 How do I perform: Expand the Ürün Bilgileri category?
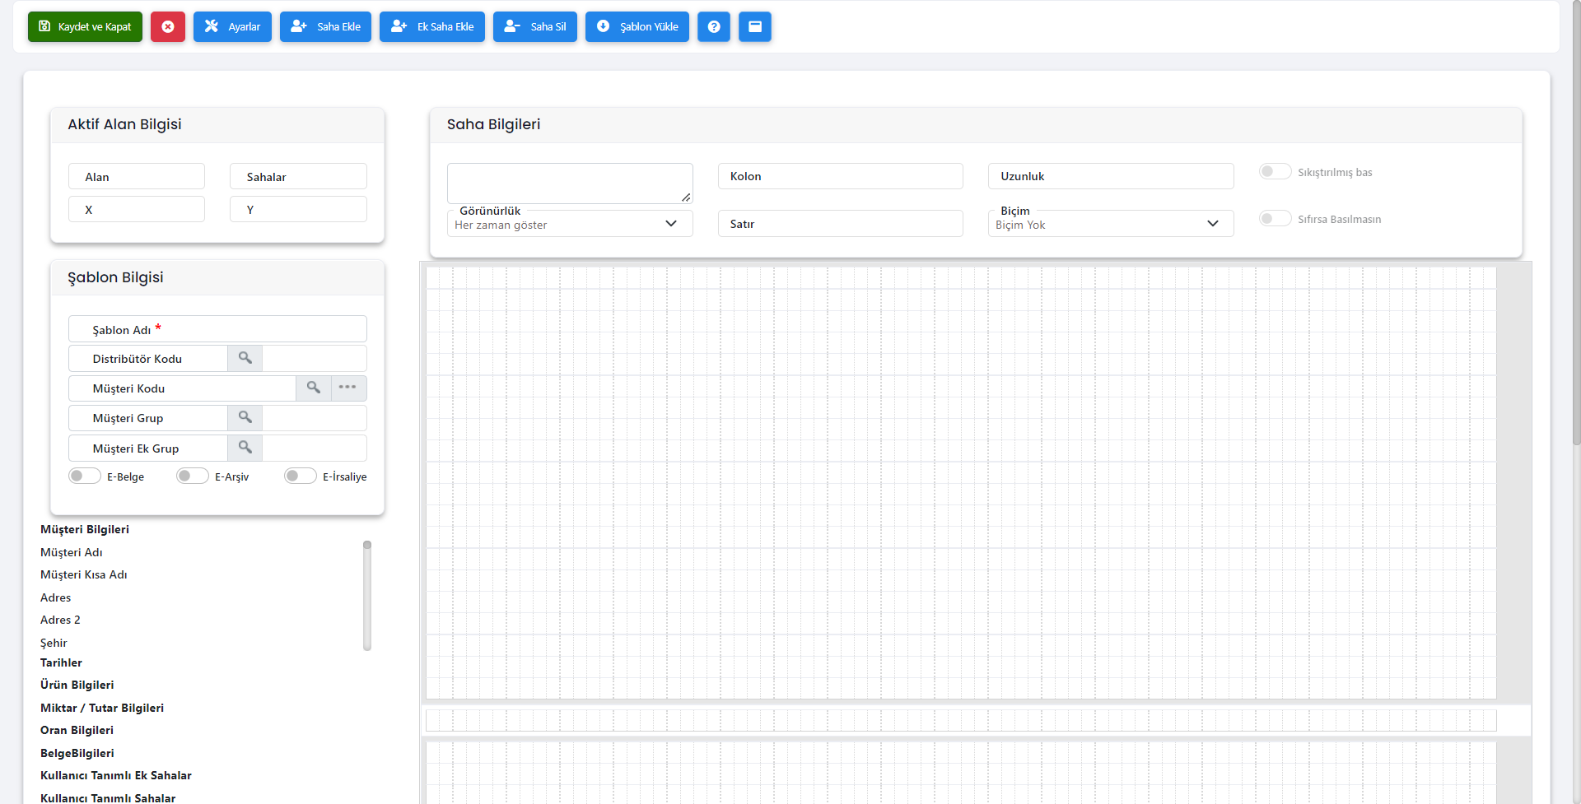(77, 685)
